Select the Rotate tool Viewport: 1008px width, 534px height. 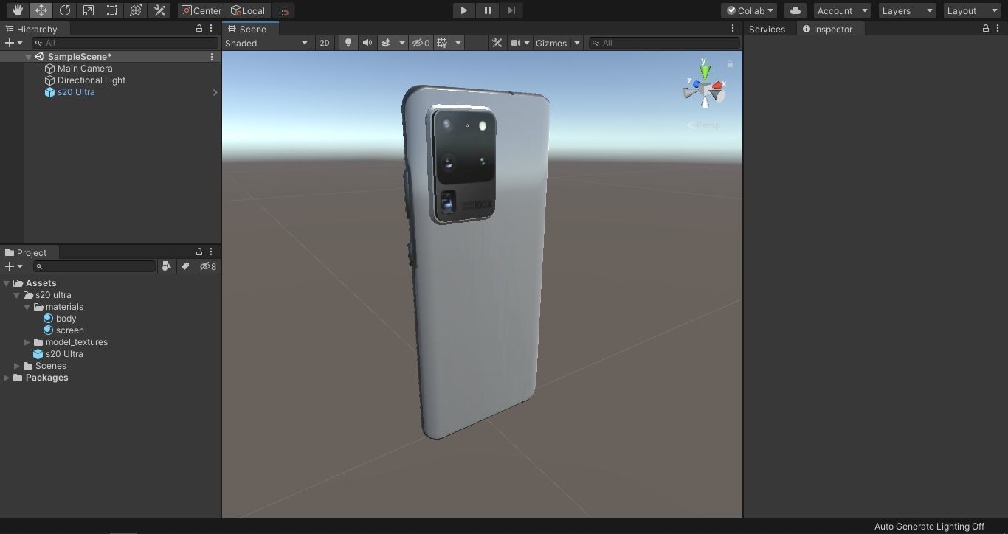coord(65,10)
